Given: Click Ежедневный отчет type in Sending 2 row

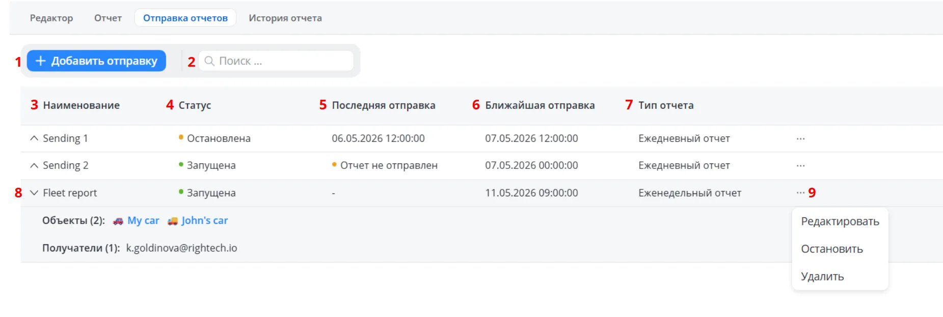Looking at the screenshot, I should 684,165.
